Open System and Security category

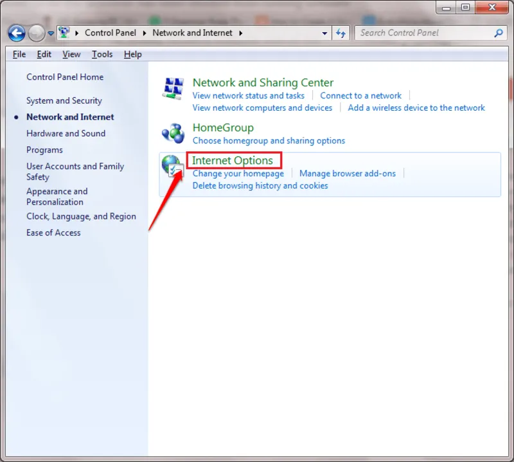[64, 100]
